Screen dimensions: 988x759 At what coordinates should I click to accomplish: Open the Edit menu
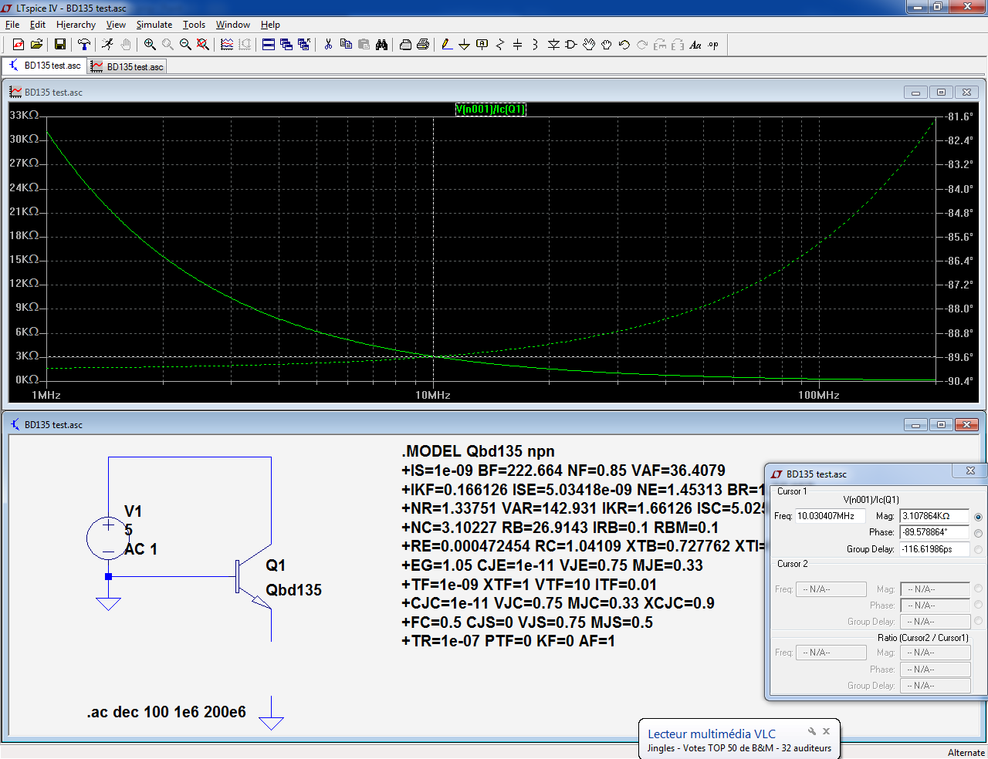[x=38, y=25]
